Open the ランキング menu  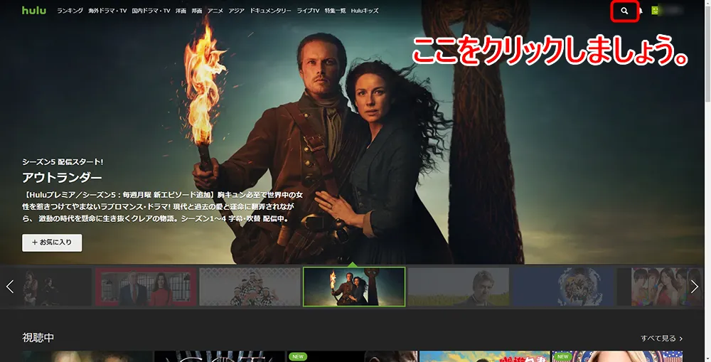coord(70,11)
